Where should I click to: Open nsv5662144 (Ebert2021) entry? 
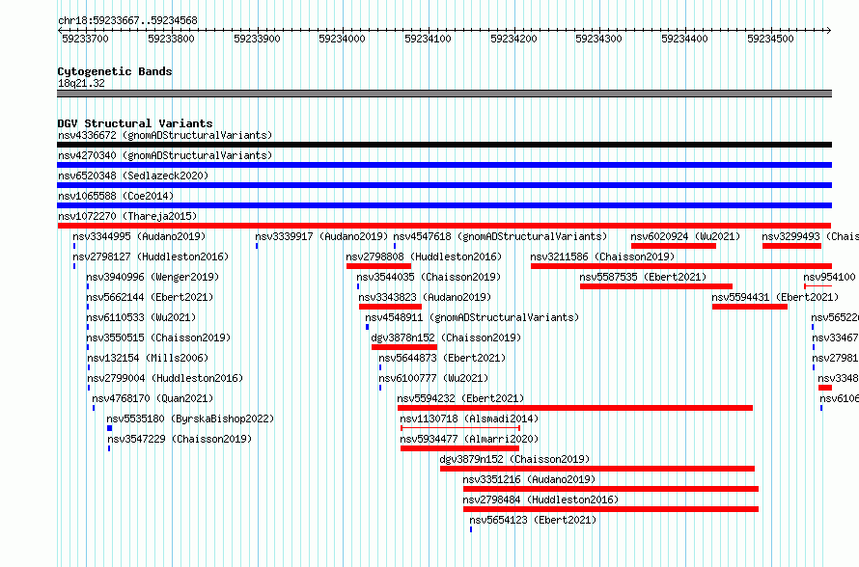tap(150, 297)
